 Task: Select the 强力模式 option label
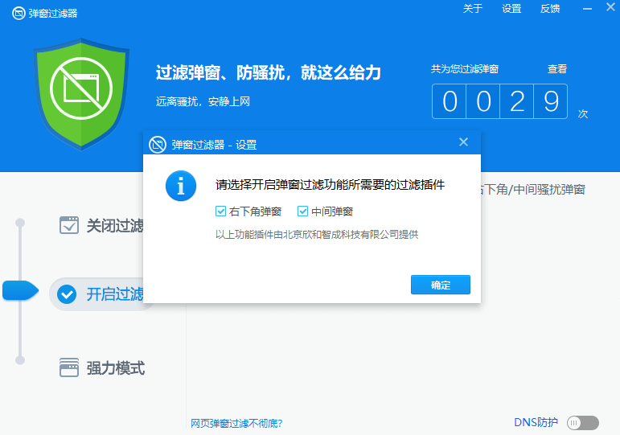point(116,368)
